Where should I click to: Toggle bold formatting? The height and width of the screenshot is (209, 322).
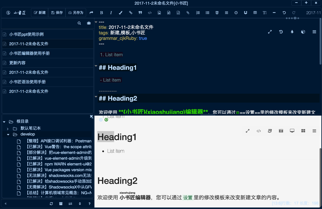(x=101, y=13)
